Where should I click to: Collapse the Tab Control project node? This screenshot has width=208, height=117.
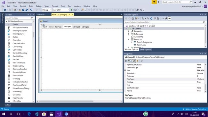[126, 29]
